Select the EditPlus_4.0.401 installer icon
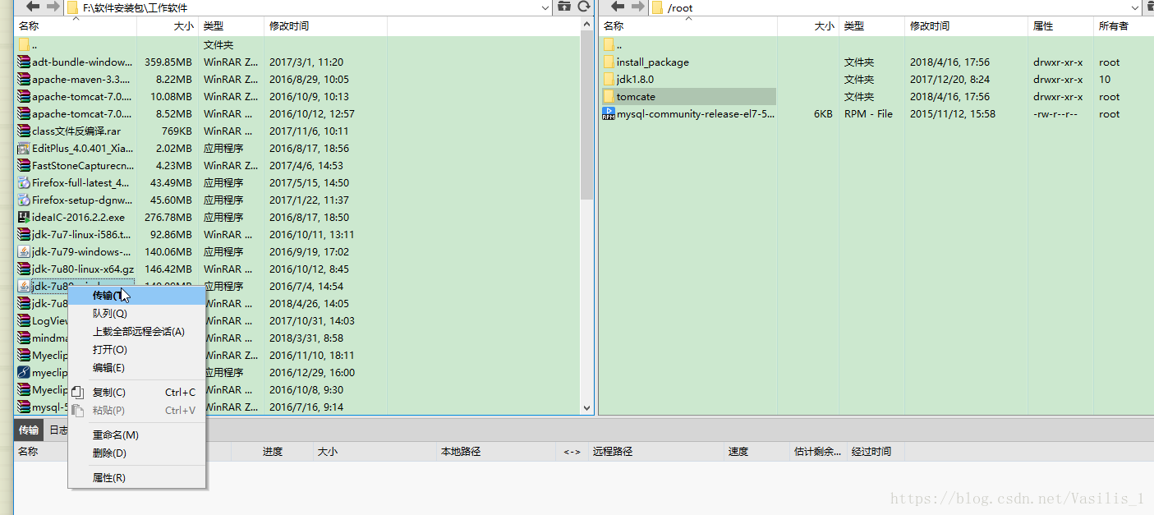Viewport: 1154px width, 515px height. click(x=24, y=149)
